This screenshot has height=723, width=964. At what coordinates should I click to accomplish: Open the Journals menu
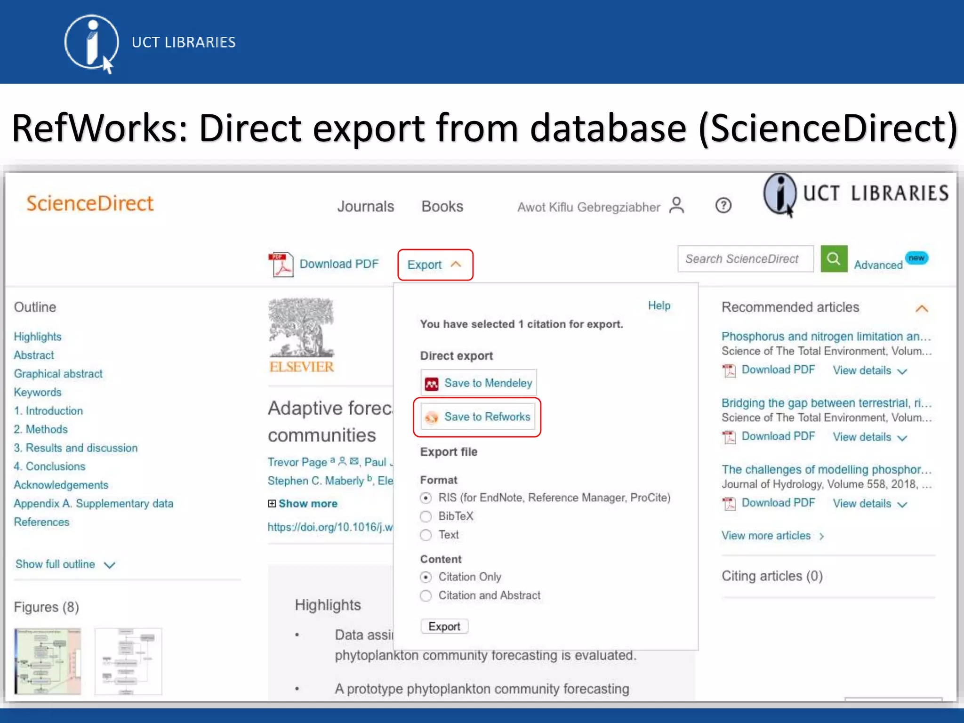(x=366, y=206)
